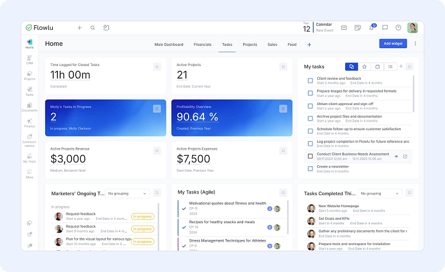Mark the 'Create a newsletter' task as done
The image size is (445, 272).
pos(310,169)
